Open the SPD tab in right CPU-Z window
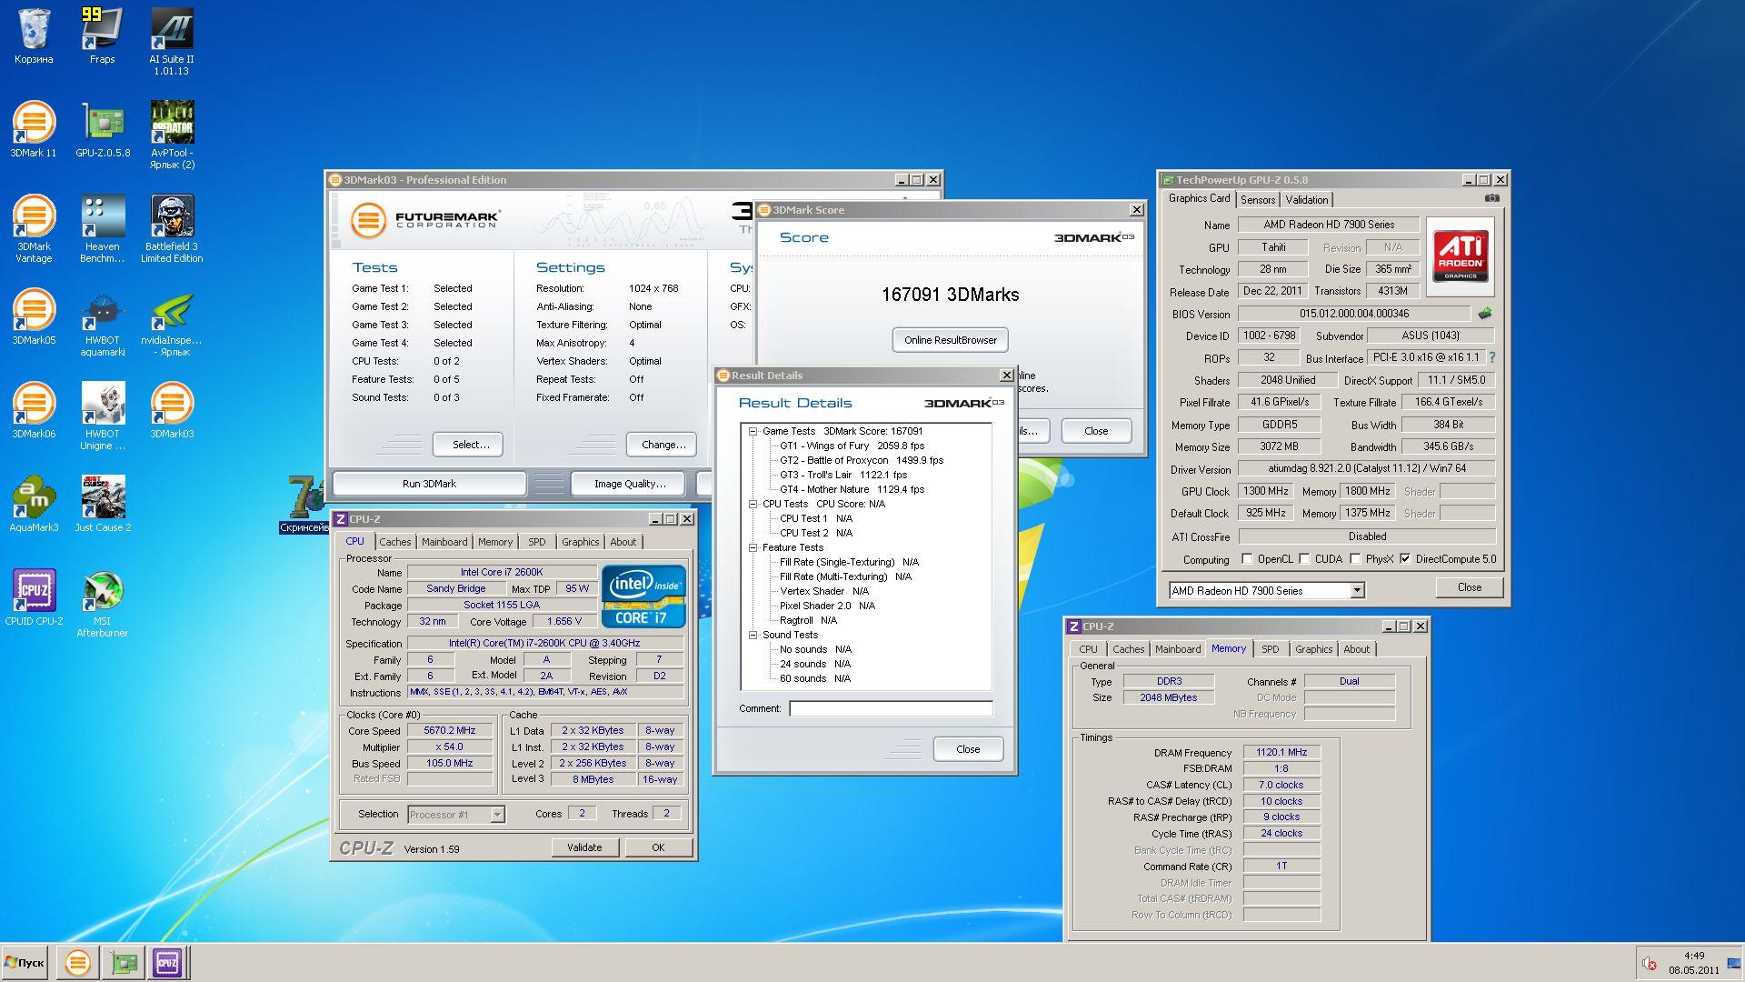The height and width of the screenshot is (982, 1745). (1271, 649)
